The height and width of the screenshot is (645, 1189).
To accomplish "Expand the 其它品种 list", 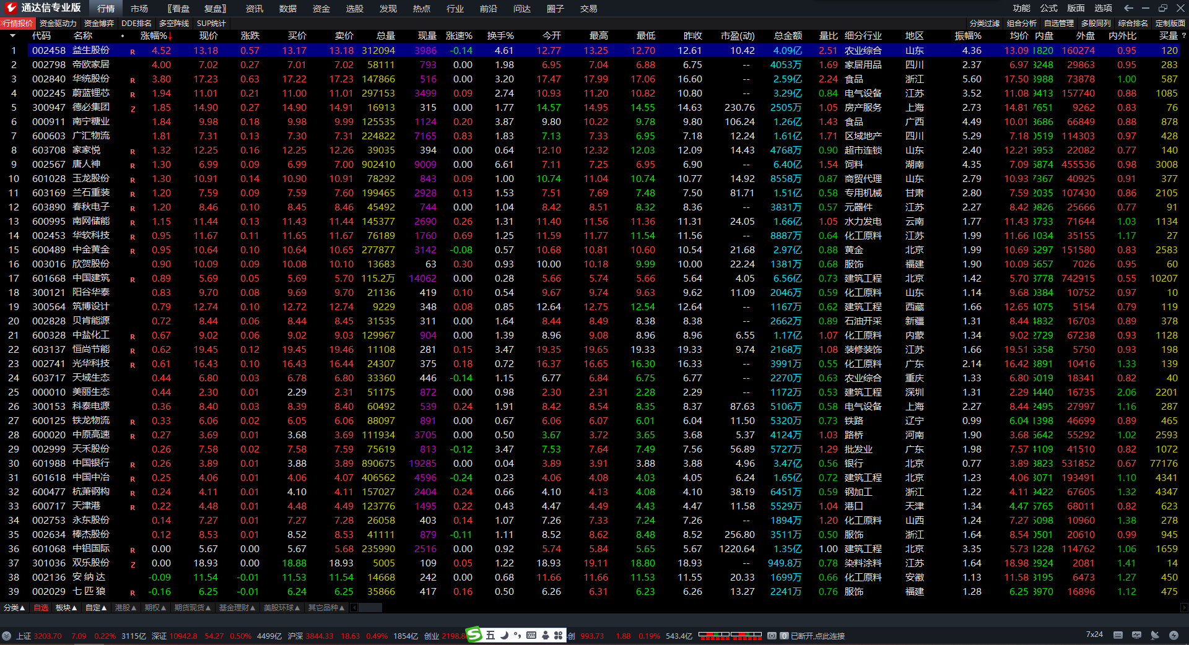I will (x=326, y=608).
